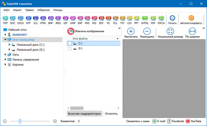Check the C:\ checkbox
207x126 pixels.
[x=70, y=44]
